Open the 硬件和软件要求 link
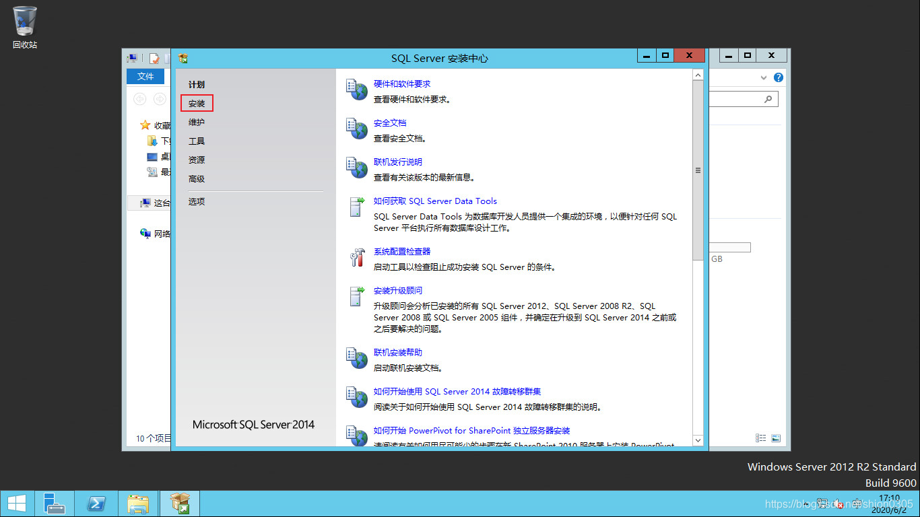 (x=402, y=84)
